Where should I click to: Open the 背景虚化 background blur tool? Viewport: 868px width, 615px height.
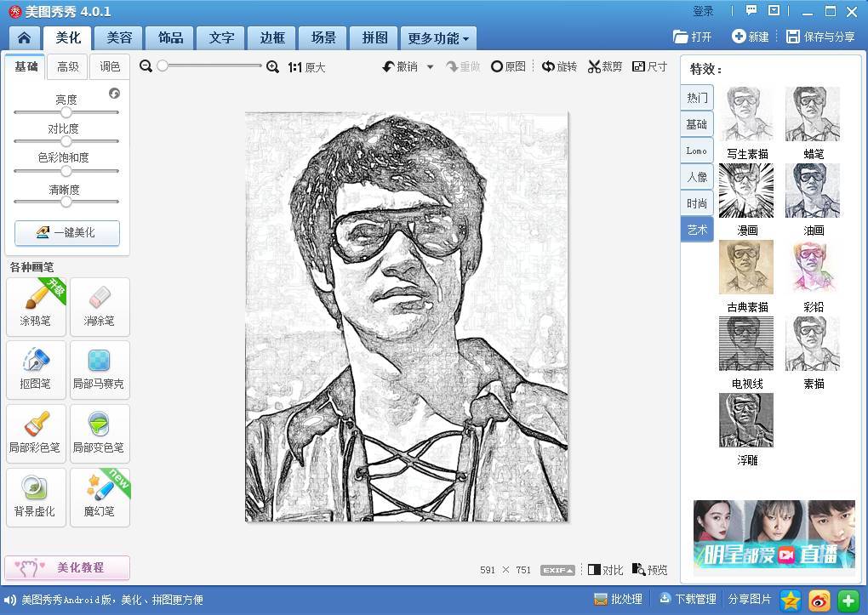pyautogui.click(x=36, y=496)
